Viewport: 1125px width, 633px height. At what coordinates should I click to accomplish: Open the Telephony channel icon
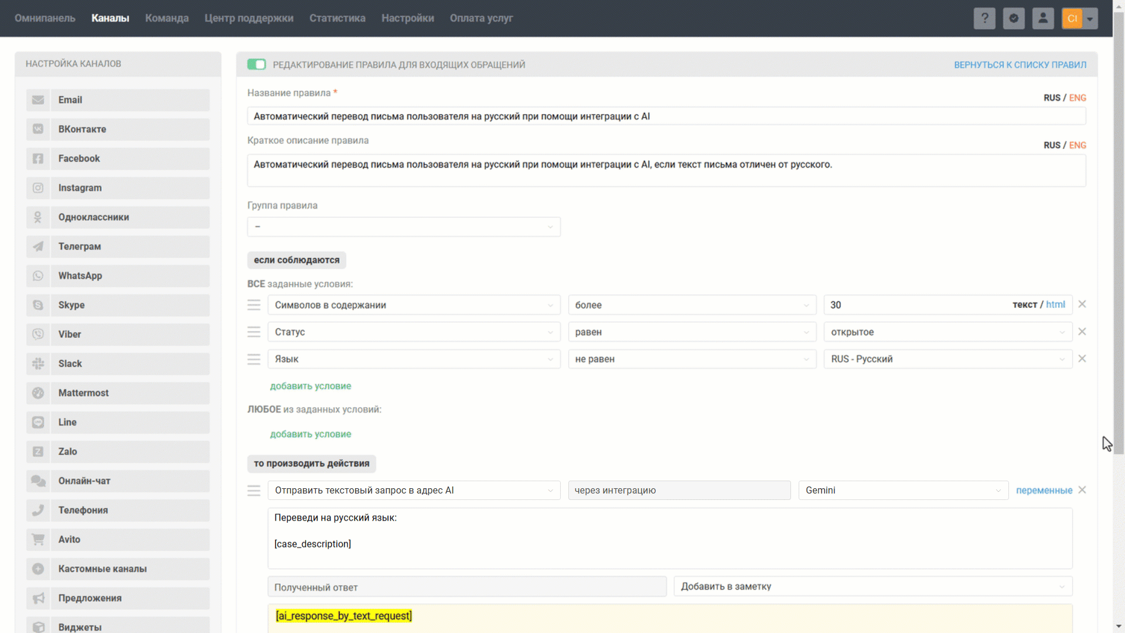pos(38,511)
